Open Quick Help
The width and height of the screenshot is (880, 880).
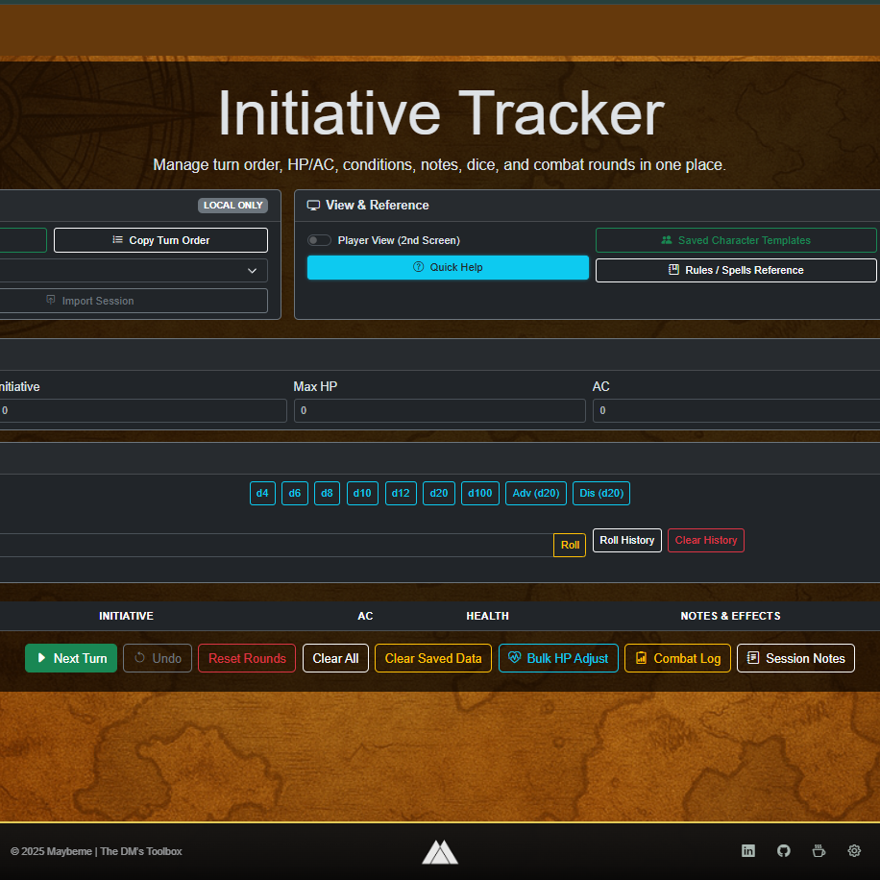click(x=448, y=267)
